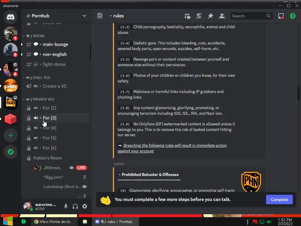The height and width of the screenshot is (226, 301).
Task: Add a server with the plus icon
Action: [11, 135]
